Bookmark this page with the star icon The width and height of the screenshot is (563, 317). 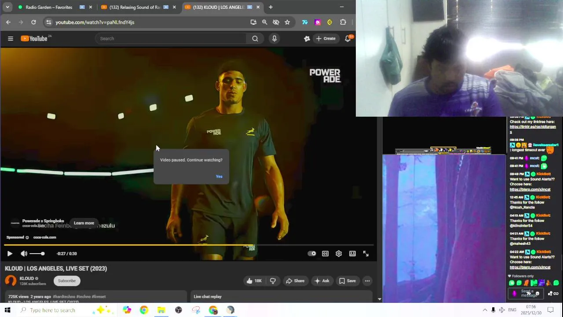click(x=287, y=22)
